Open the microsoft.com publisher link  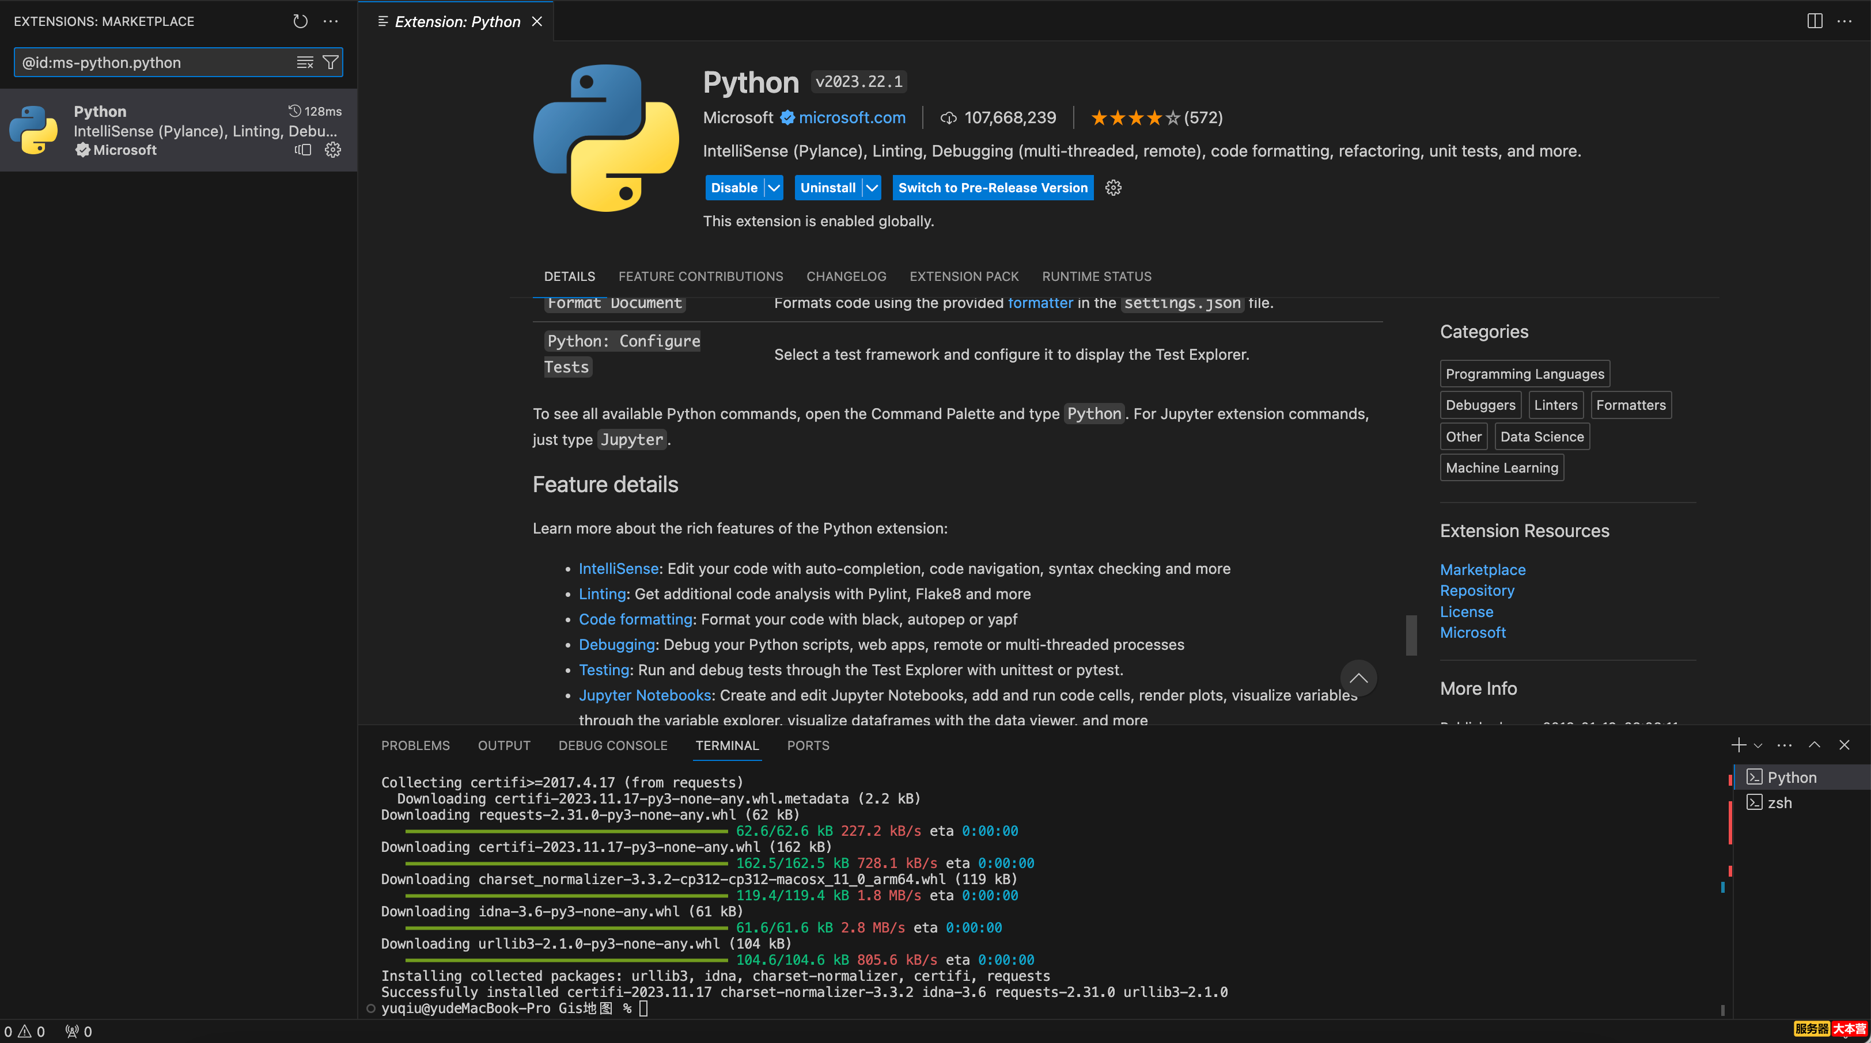click(852, 117)
